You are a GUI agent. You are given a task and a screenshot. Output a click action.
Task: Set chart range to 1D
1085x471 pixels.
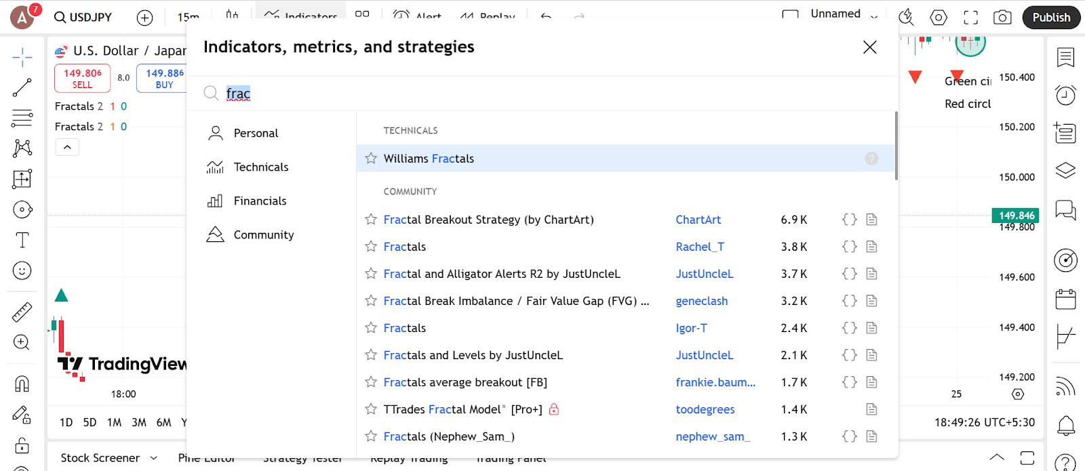click(66, 422)
